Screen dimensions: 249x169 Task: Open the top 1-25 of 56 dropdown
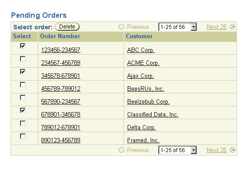[x=177, y=27]
